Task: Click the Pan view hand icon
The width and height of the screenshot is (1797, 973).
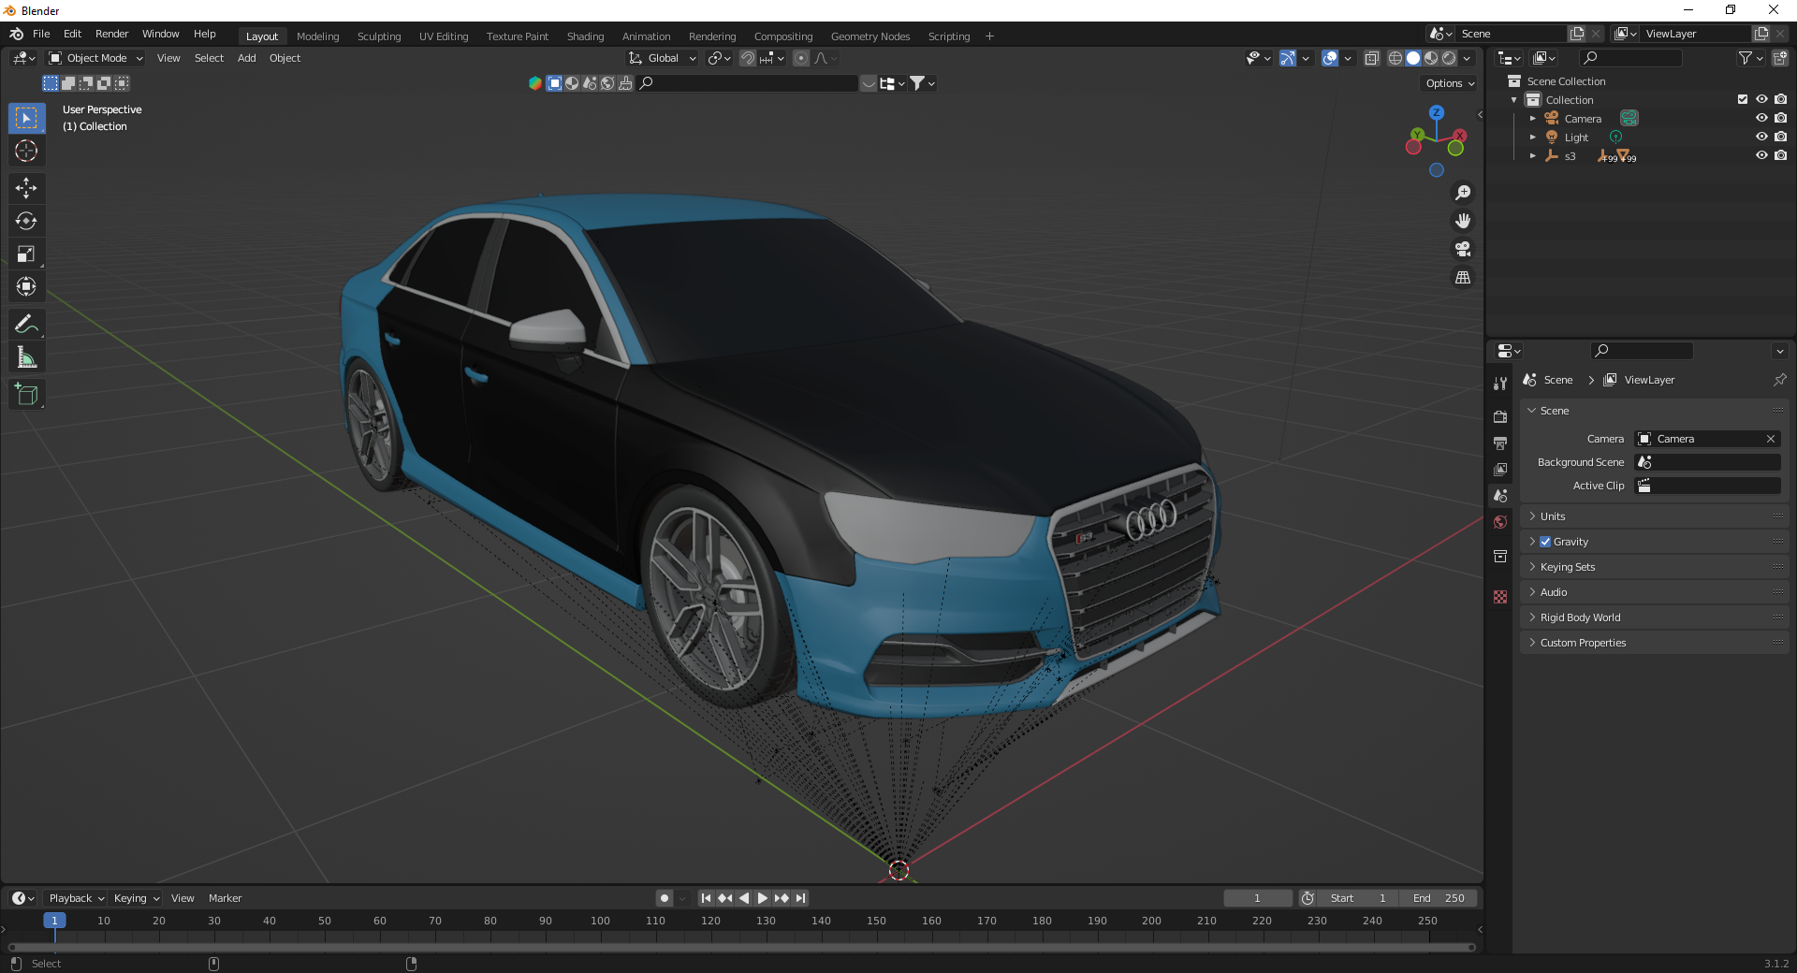Action: pos(1463,221)
